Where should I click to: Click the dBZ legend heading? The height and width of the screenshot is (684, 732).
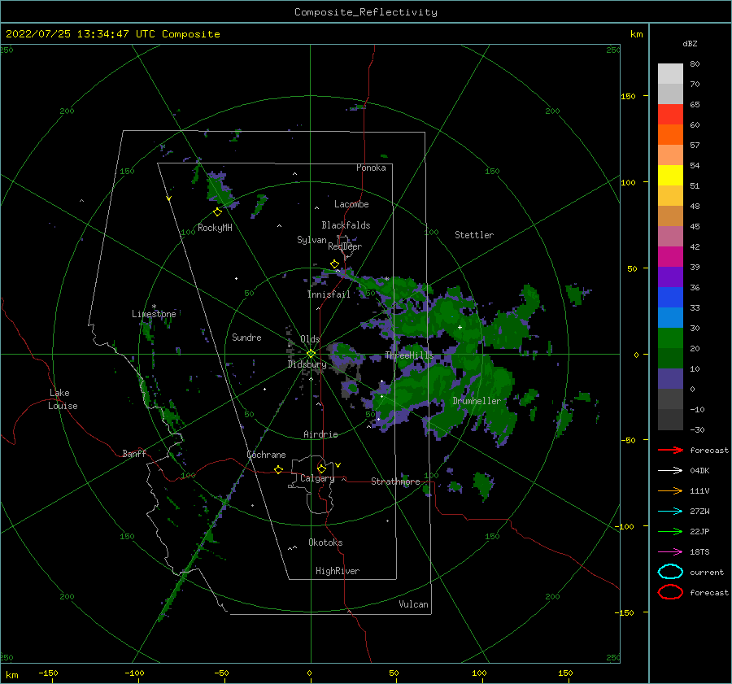pyautogui.click(x=690, y=43)
